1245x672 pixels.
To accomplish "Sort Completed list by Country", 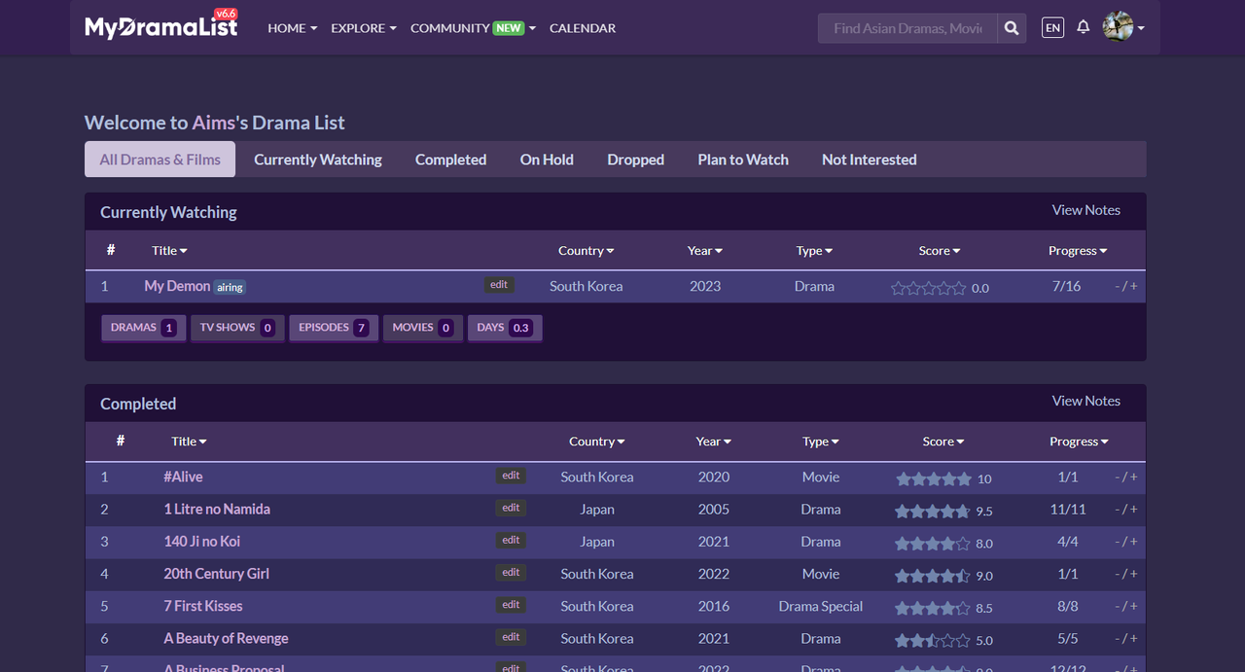I will click(x=596, y=442).
